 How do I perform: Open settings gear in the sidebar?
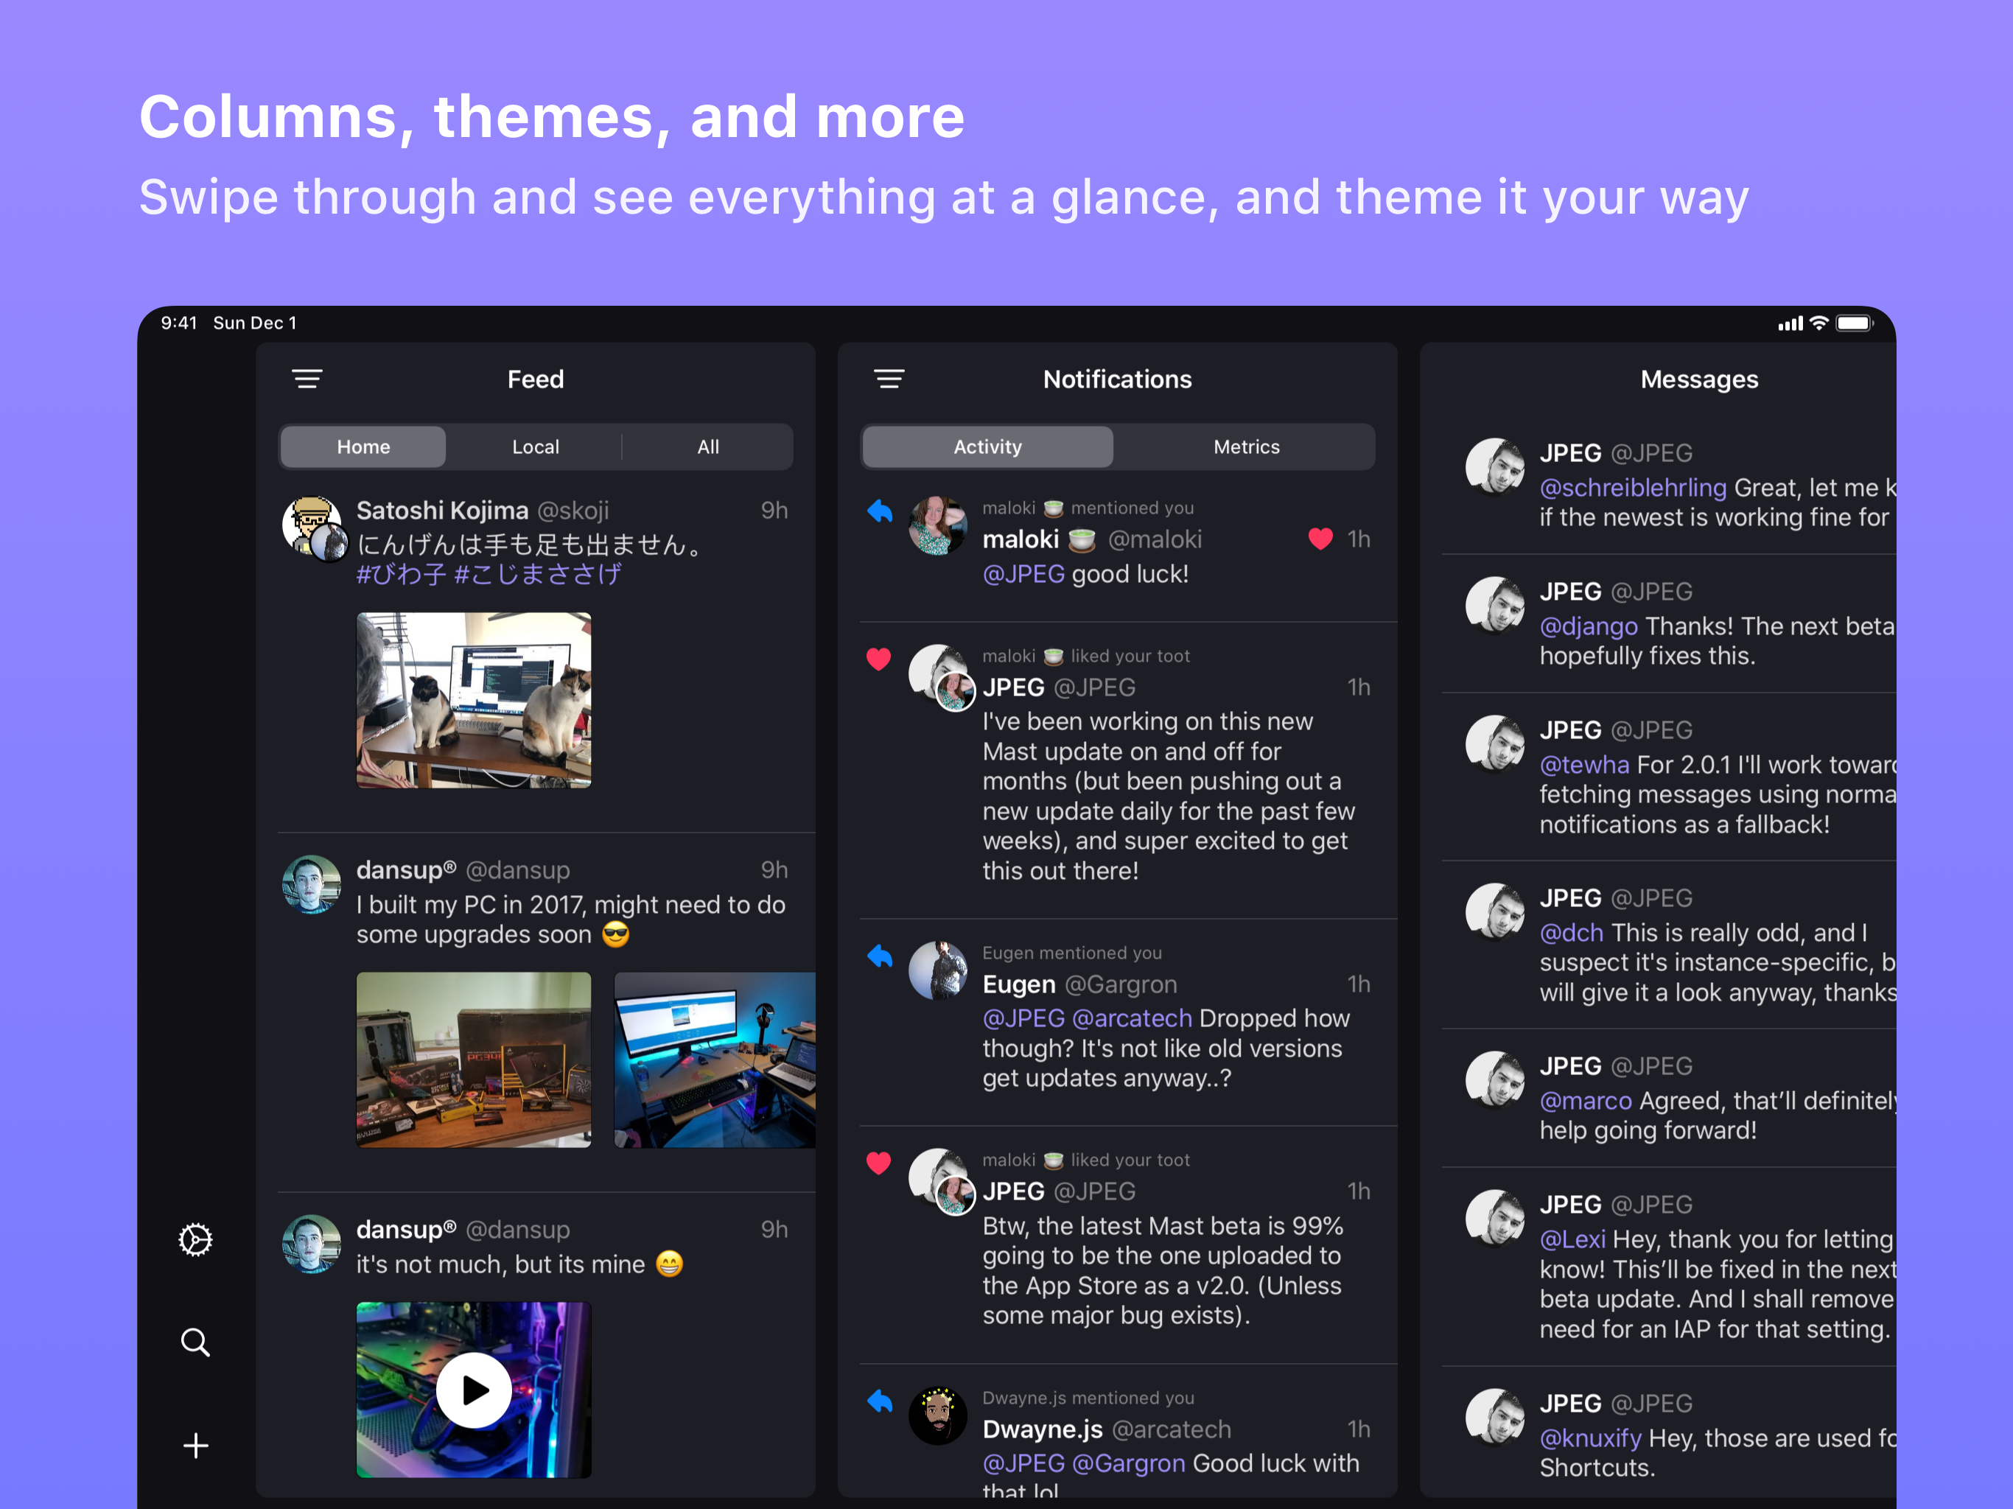[195, 1239]
